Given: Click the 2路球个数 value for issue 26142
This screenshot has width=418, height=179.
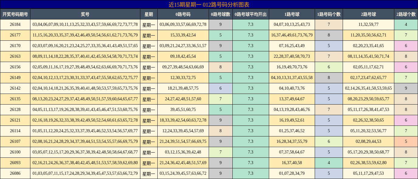Looking at the screenshot, I should [406, 88].
